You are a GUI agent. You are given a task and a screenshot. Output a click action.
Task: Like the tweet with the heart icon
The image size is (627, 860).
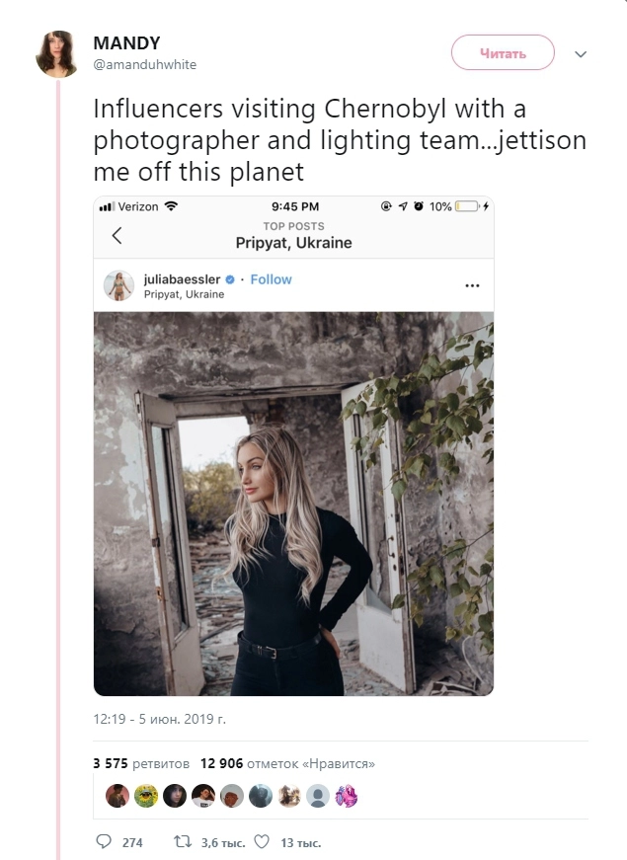(262, 842)
